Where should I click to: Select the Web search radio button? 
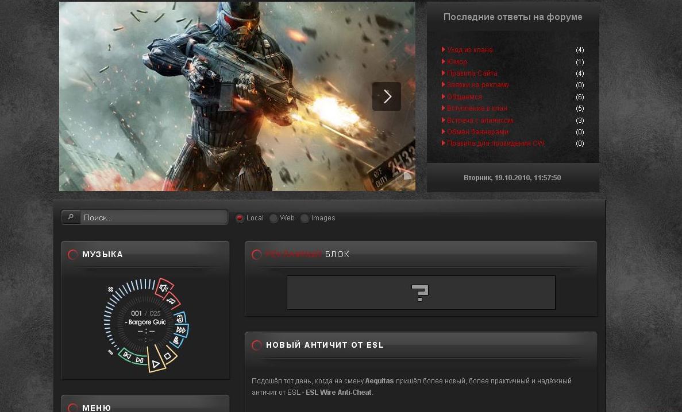point(273,218)
